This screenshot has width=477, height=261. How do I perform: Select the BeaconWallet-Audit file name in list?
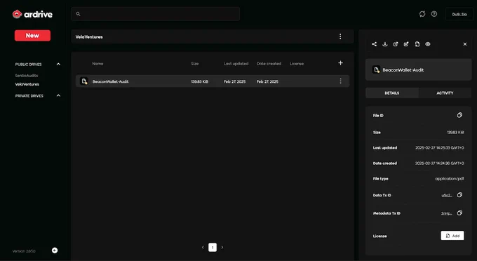(x=110, y=81)
